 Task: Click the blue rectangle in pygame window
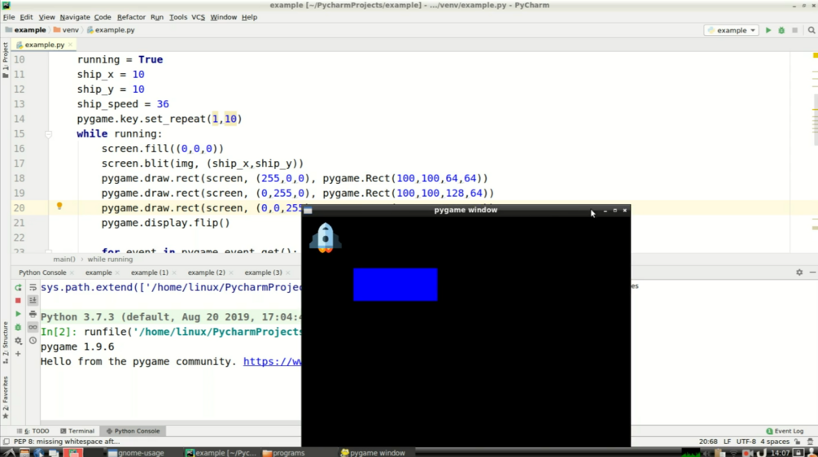(x=395, y=285)
